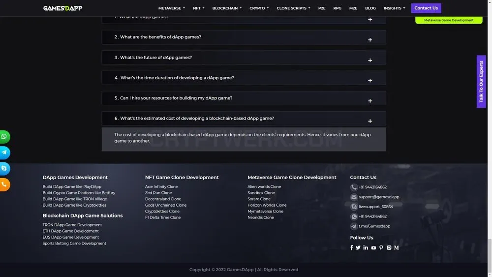The height and width of the screenshot is (277, 492).
Task: Open F1 Delta Time Clone link
Action: pos(162,217)
